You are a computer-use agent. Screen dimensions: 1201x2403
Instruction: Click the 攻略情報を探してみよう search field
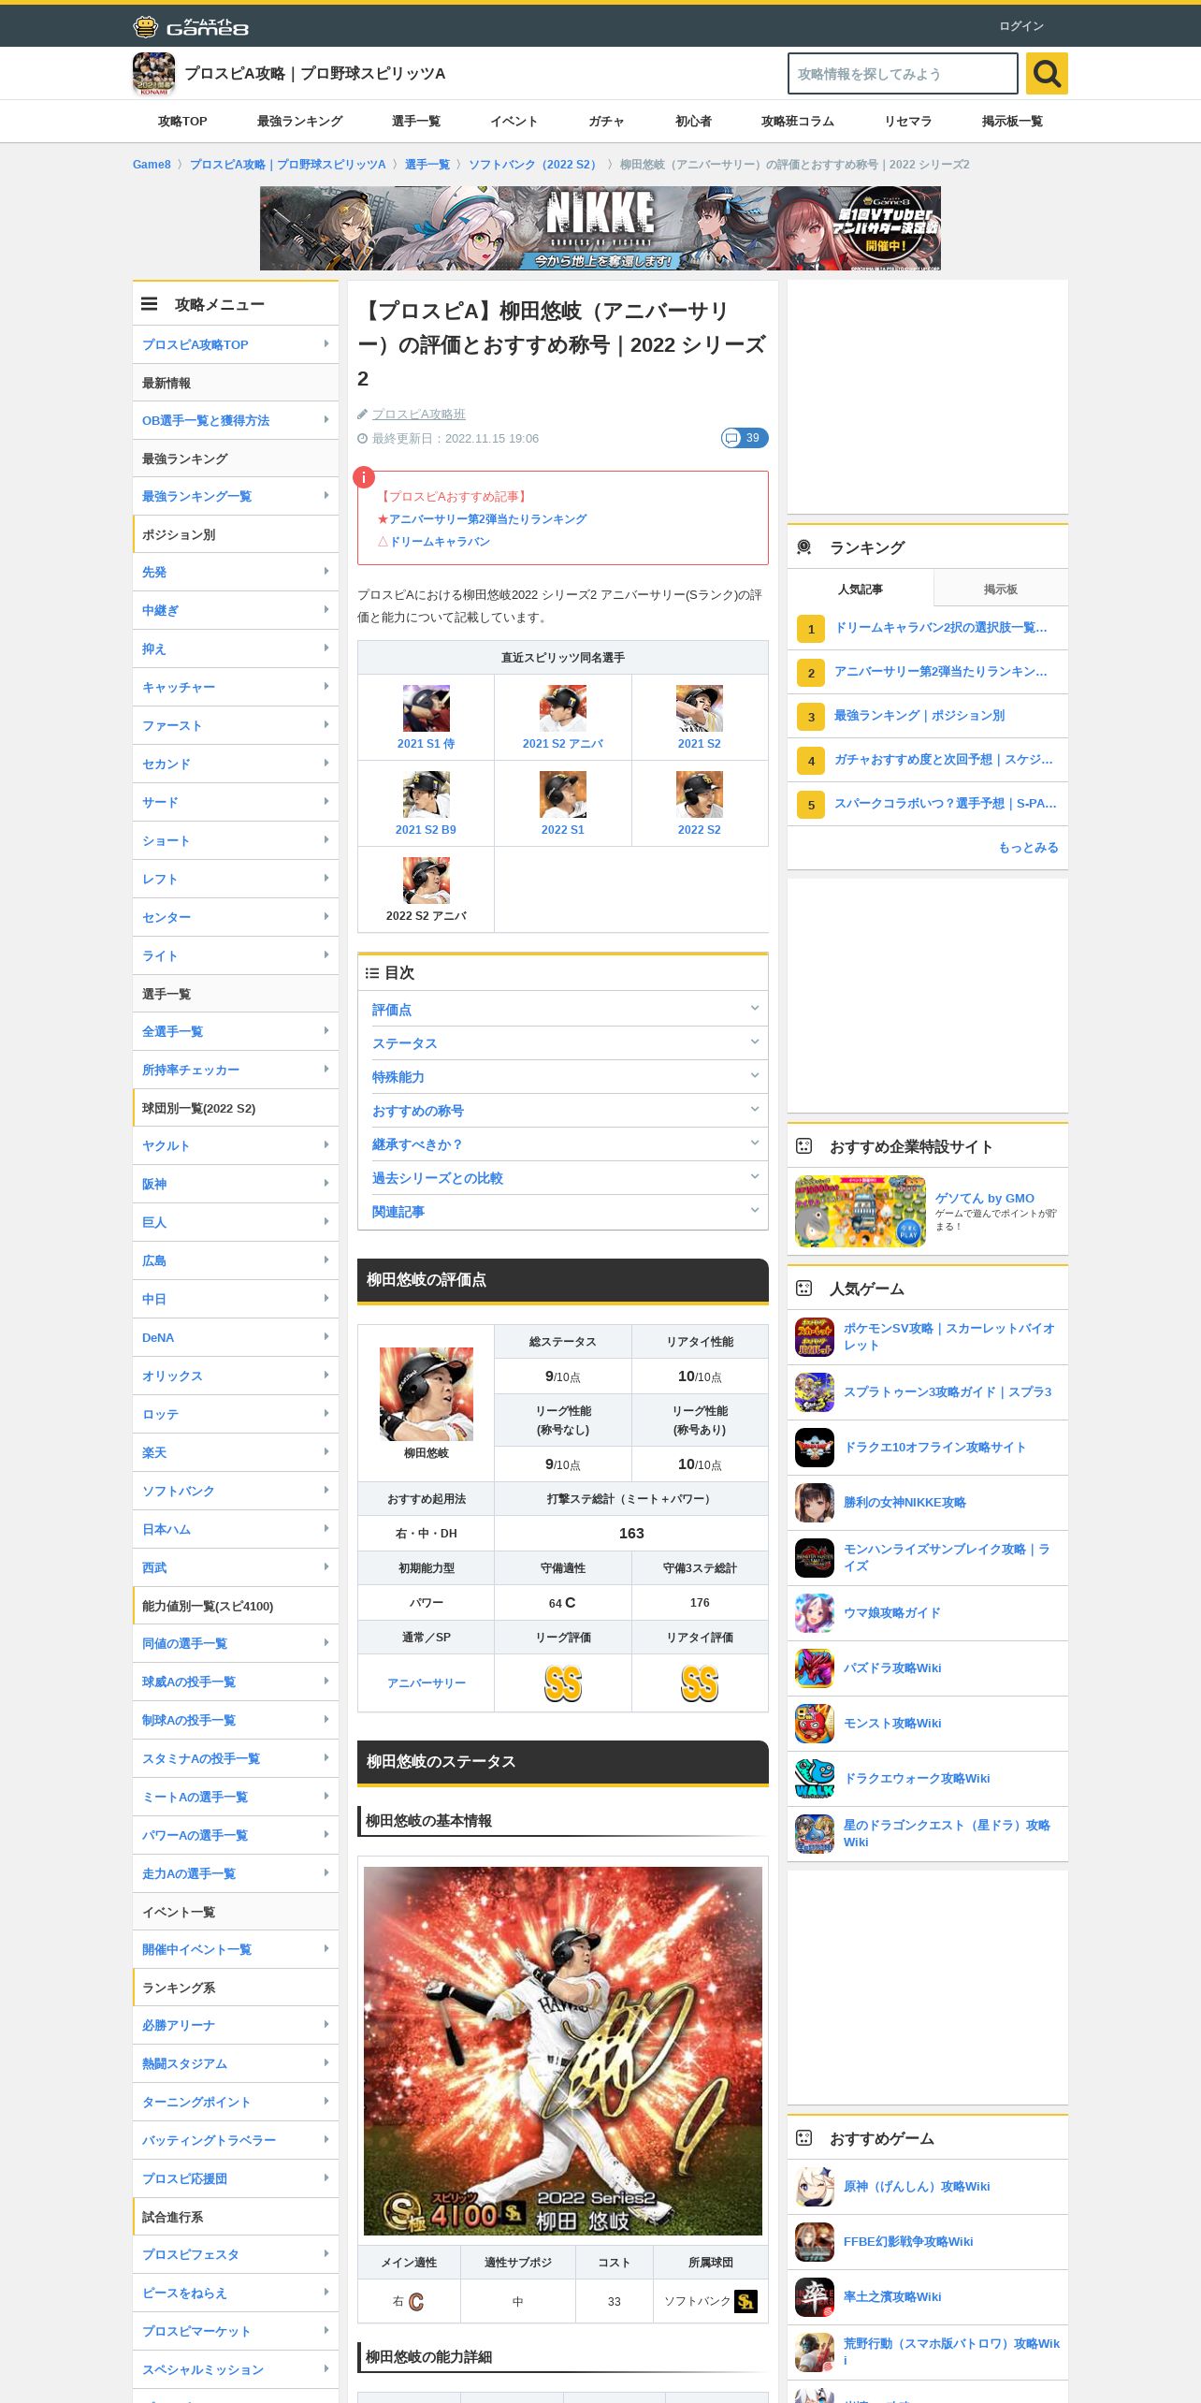coord(903,73)
